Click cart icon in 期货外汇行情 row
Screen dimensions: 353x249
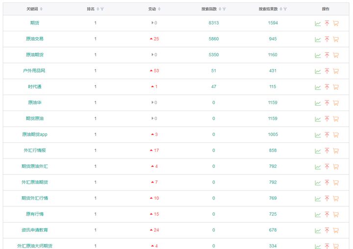[336, 199]
